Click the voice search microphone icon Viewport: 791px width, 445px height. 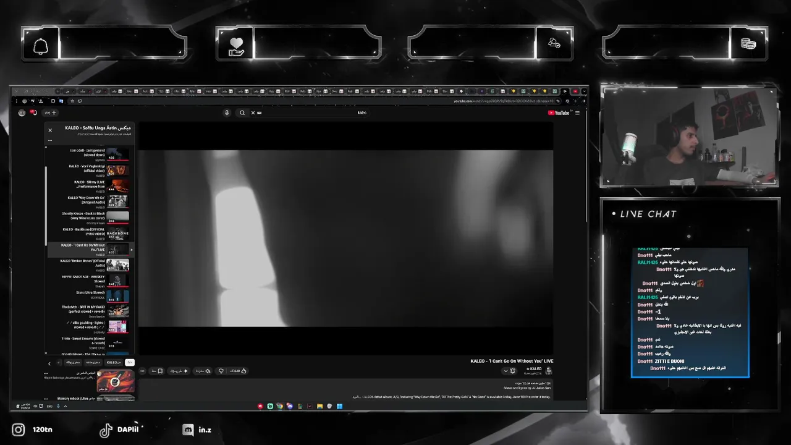[227, 112]
